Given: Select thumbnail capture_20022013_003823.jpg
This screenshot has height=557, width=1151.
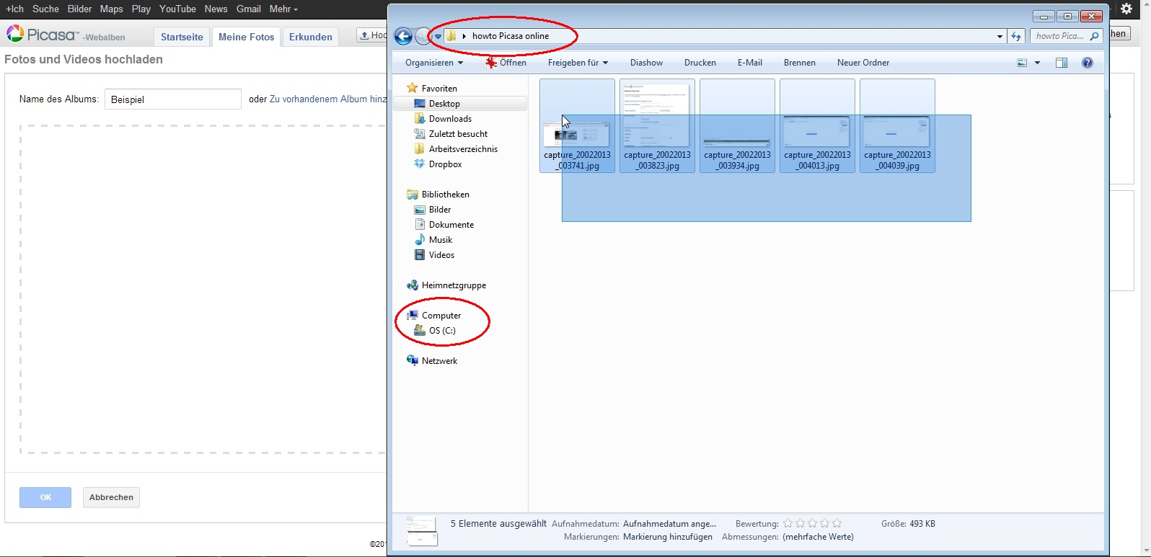Looking at the screenshot, I should pyautogui.click(x=657, y=126).
